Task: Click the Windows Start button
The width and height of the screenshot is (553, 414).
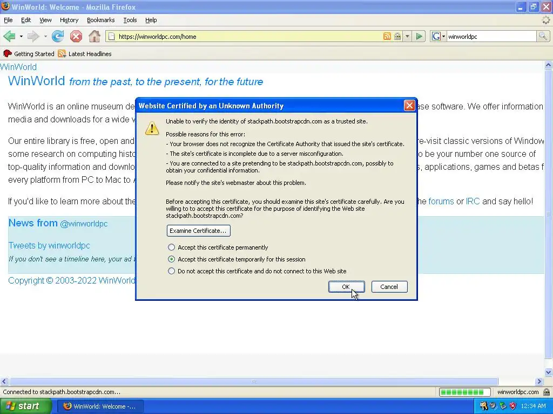Action: (25, 406)
